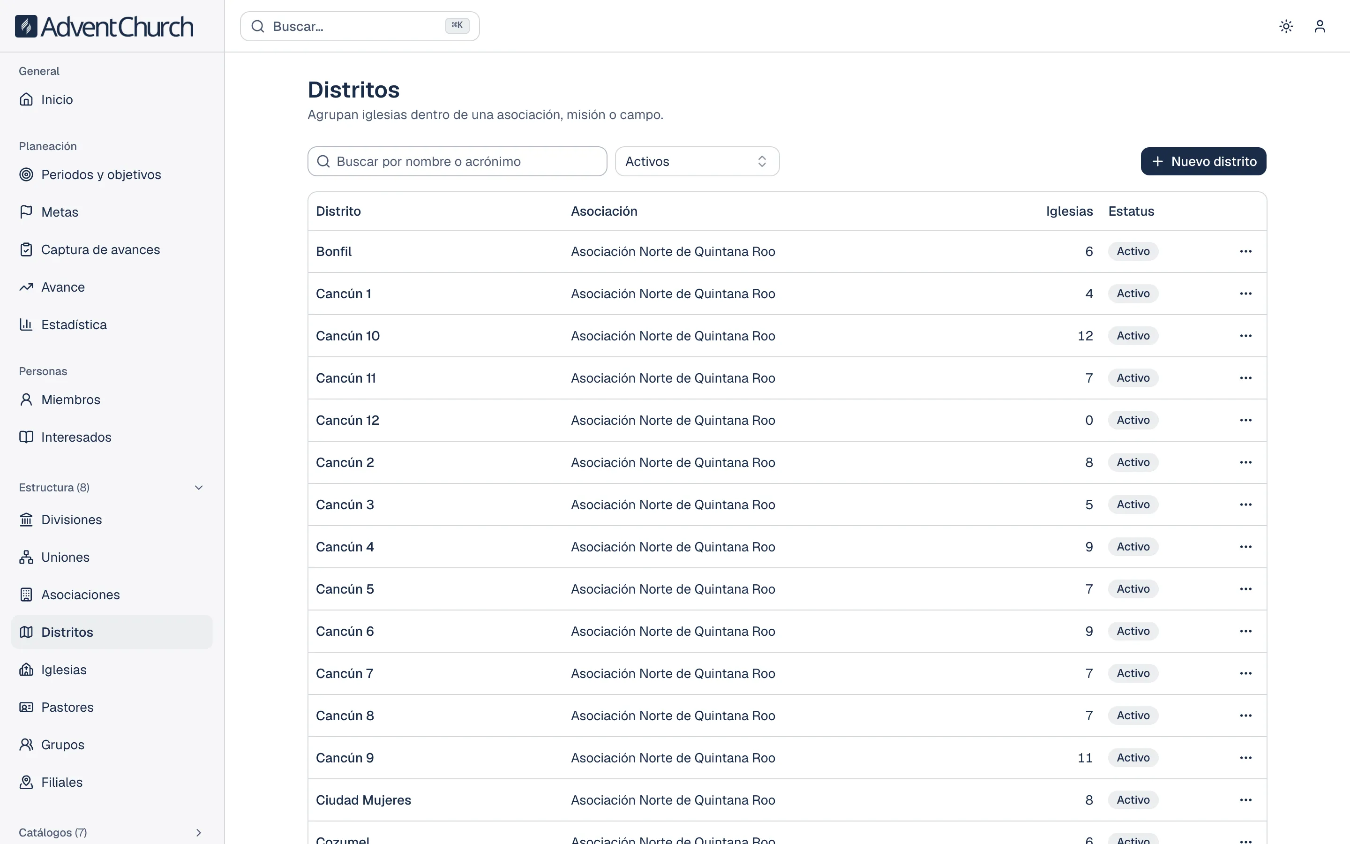
Task: Open actions menu for Cancún 11 row
Action: pos(1245,378)
